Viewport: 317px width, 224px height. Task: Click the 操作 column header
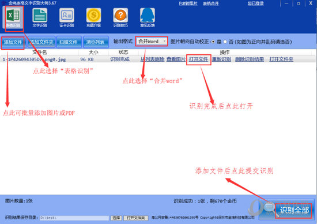225,53
